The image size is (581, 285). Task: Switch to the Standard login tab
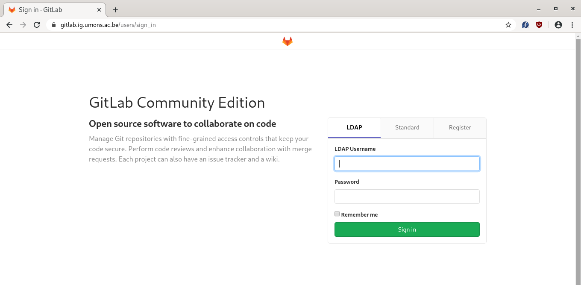tap(407, 128)
